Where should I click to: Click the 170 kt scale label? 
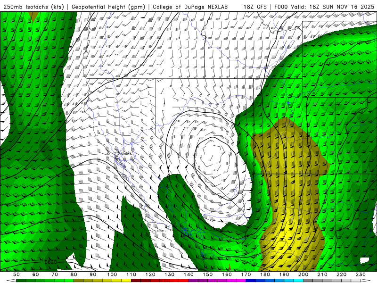(x=246, y=275)
